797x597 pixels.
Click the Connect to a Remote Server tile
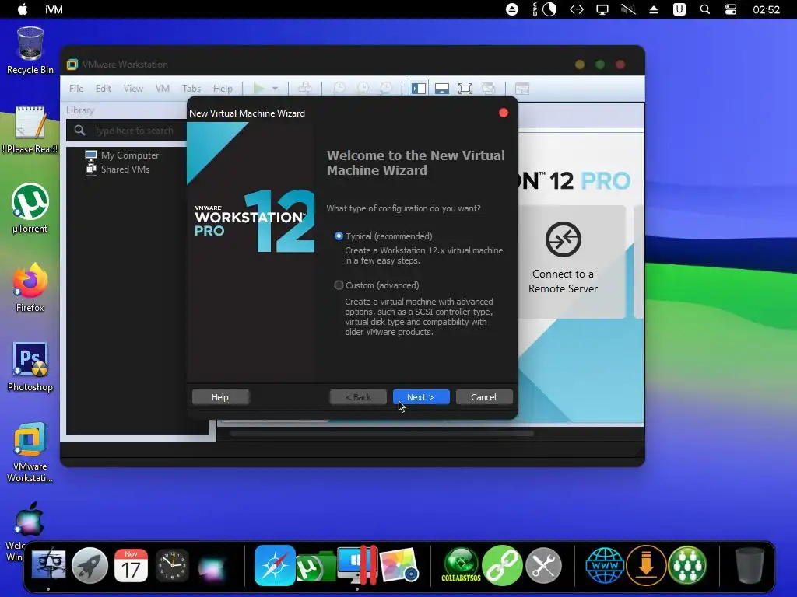[x=563, y=261]
